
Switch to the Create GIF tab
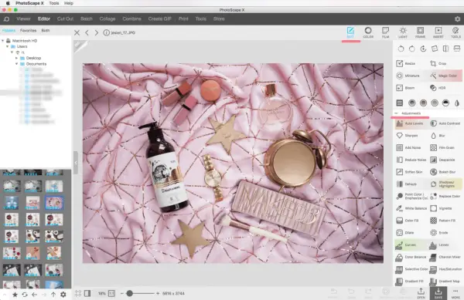[x=159, y=19]
